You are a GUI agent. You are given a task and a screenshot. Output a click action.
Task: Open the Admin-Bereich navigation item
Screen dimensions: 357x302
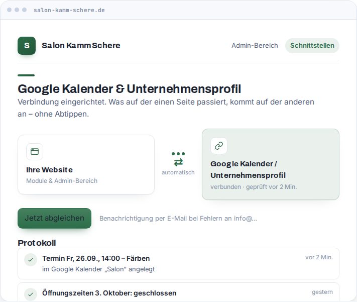pos(255,46)
